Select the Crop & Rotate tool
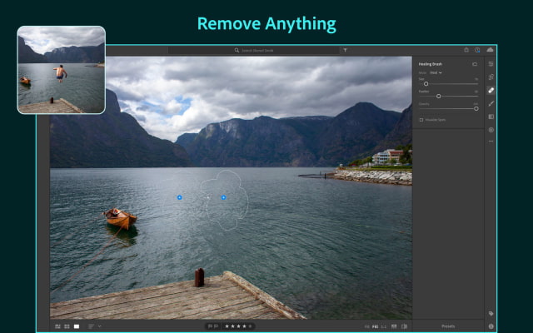Screen dimensions: 533x333 [x=491, y=77]
